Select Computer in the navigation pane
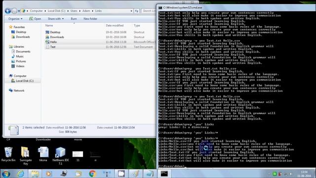The image size is (316, 178). 20,76
